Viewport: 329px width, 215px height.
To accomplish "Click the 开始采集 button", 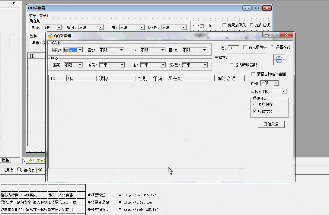I will (x=271, y=124).
